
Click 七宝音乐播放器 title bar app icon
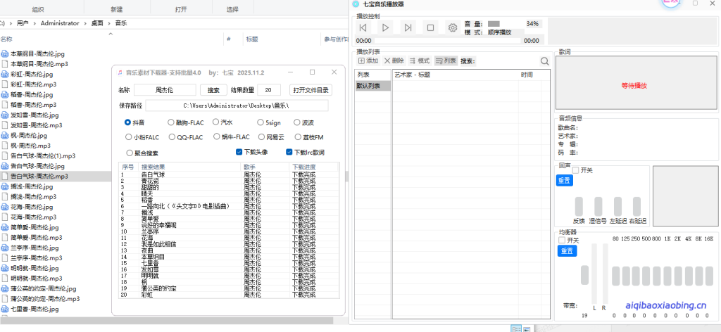coord(355,4)
